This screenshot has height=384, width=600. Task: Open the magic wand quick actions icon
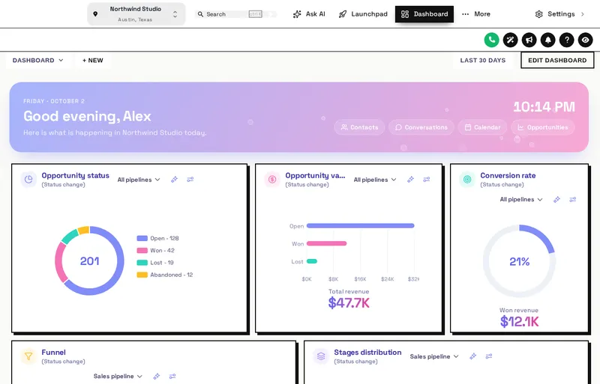pyautogui.click(x=510, y=40)
